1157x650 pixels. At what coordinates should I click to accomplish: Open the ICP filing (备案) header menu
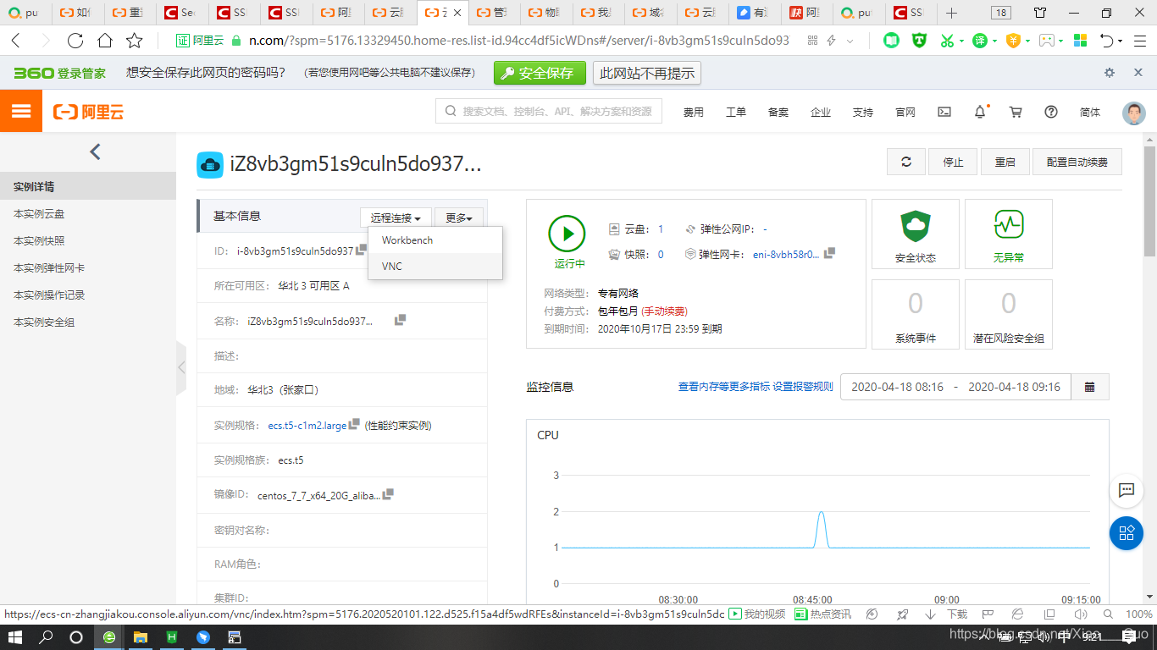778,112
